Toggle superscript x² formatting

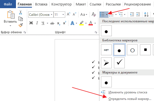point(64,23)
